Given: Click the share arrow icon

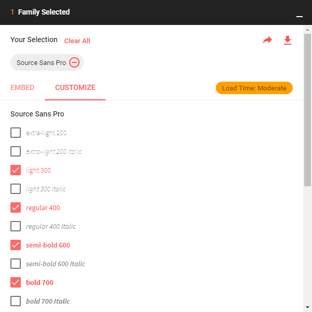Looking at the screenshot, I should [x=267, y=40].
